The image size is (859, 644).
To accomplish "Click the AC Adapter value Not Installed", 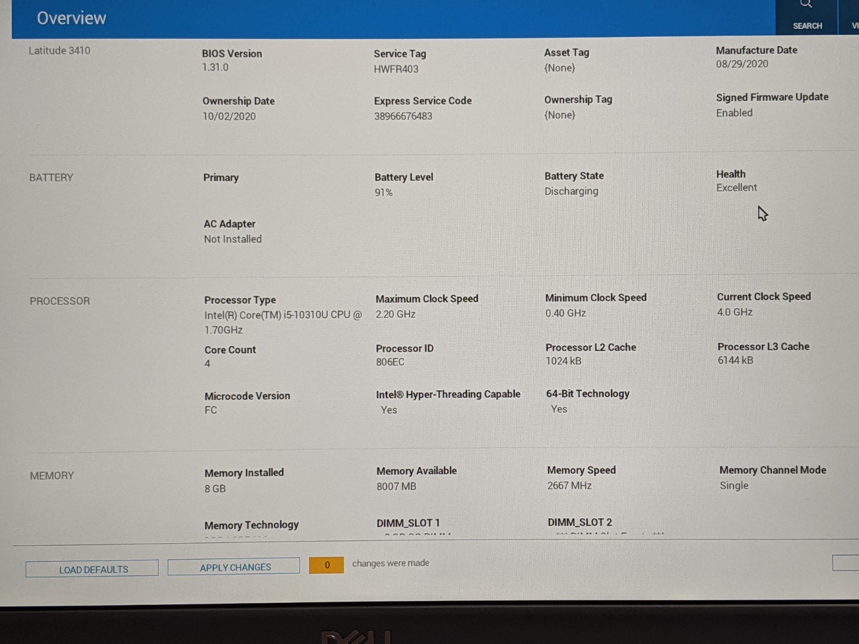I will (x=232, y=239).
